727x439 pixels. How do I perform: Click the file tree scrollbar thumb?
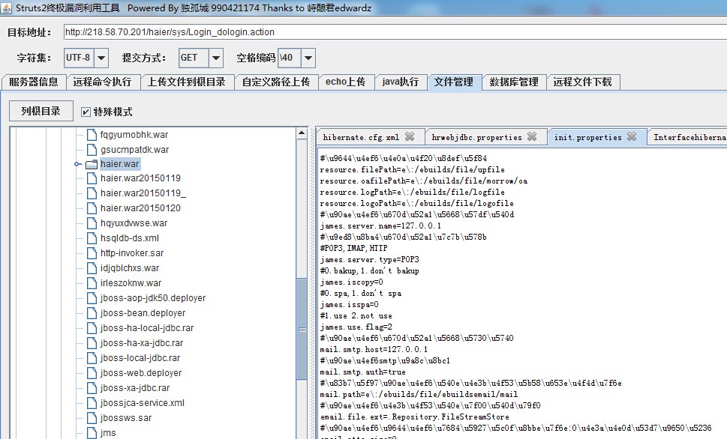pyautogui.click(x=302, y=329)
